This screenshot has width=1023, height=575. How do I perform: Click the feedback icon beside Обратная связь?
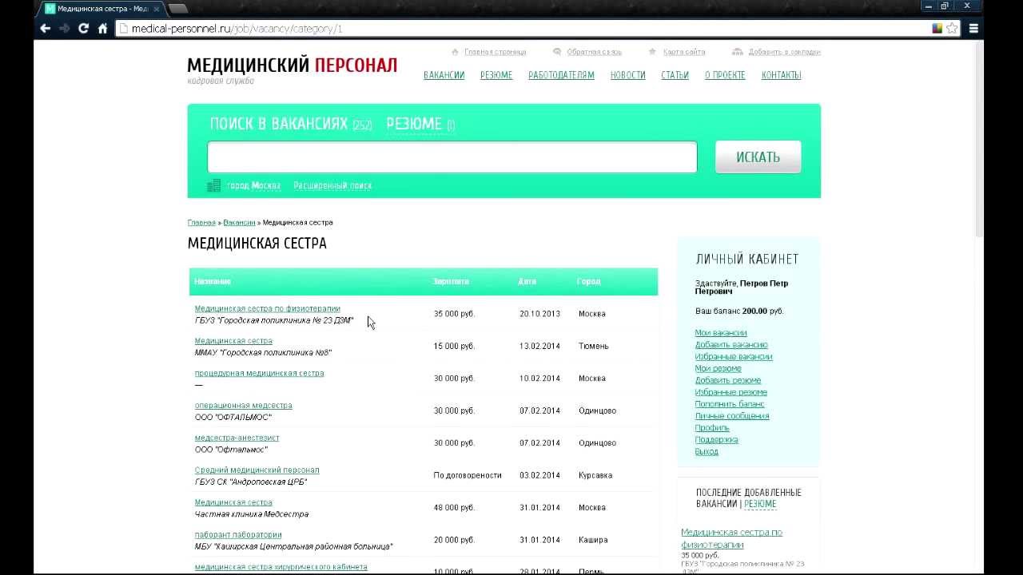[557, 51]
